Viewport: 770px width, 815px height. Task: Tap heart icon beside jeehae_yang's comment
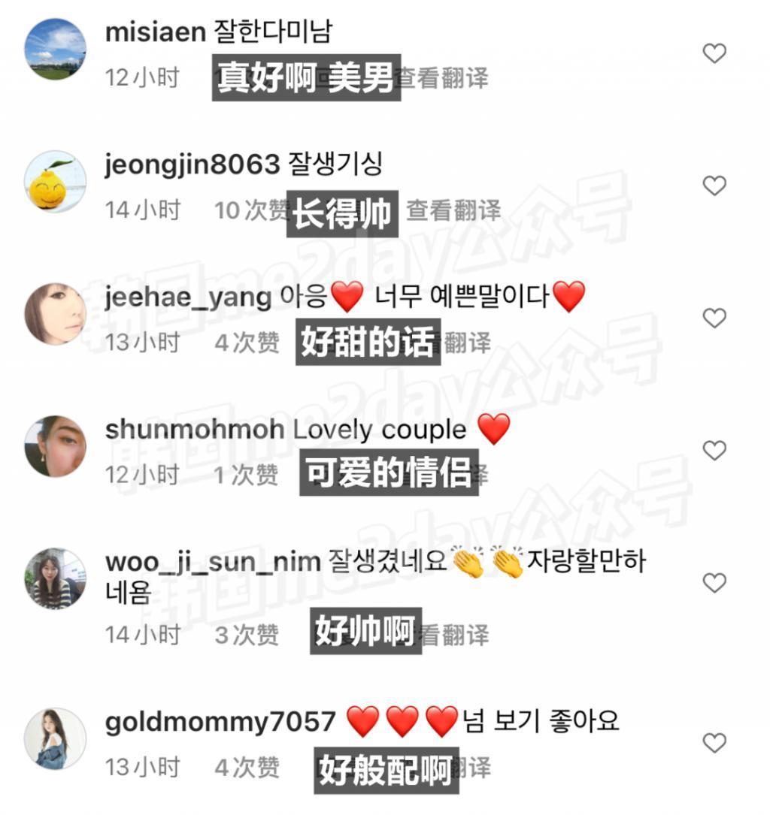[714, 318]
